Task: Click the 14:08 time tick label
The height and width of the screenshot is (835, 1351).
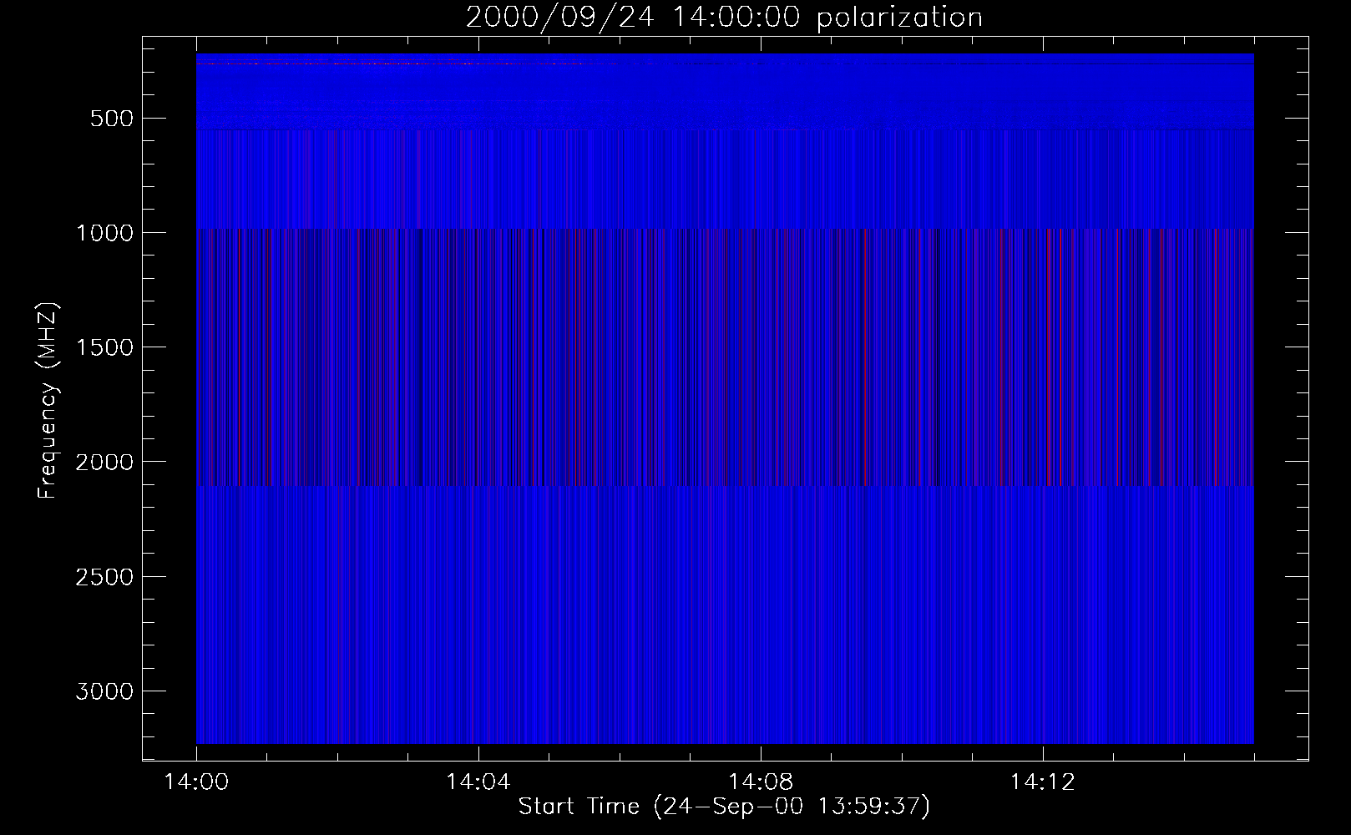Action: coord(761,782)
